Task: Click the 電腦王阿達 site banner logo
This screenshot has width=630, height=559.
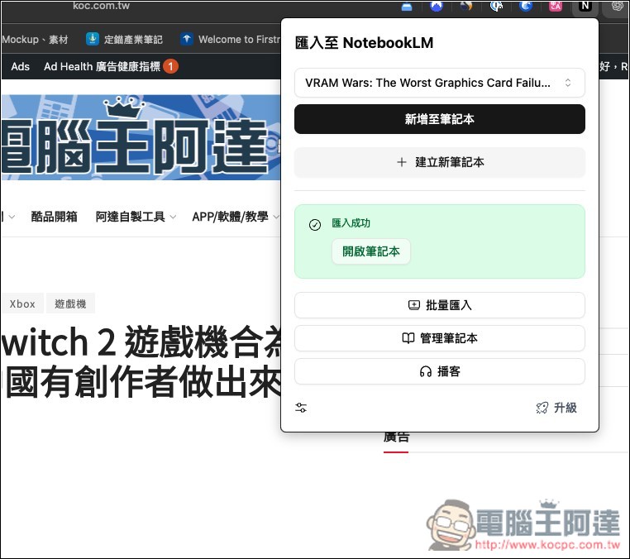Action: 141,137
